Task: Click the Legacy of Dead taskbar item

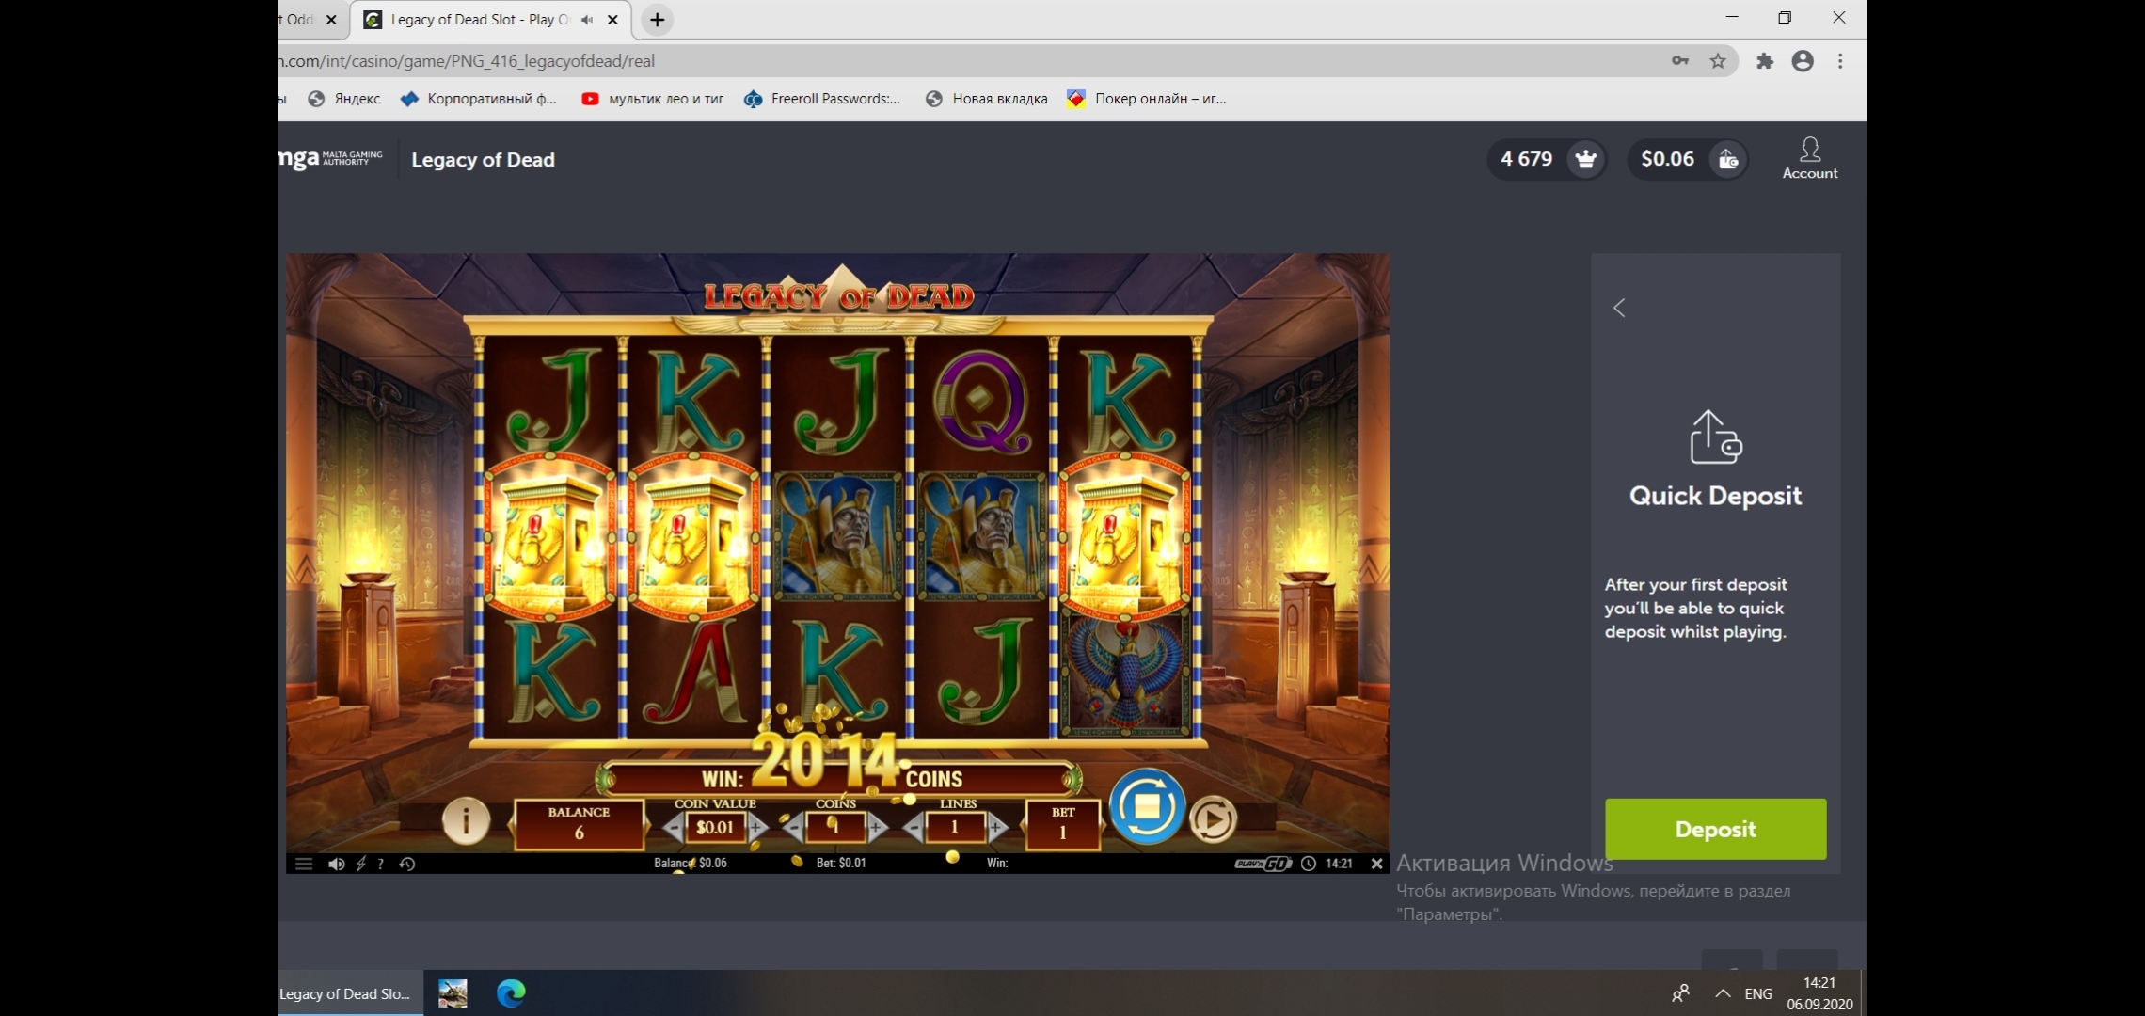Action: tap(350, 993)
